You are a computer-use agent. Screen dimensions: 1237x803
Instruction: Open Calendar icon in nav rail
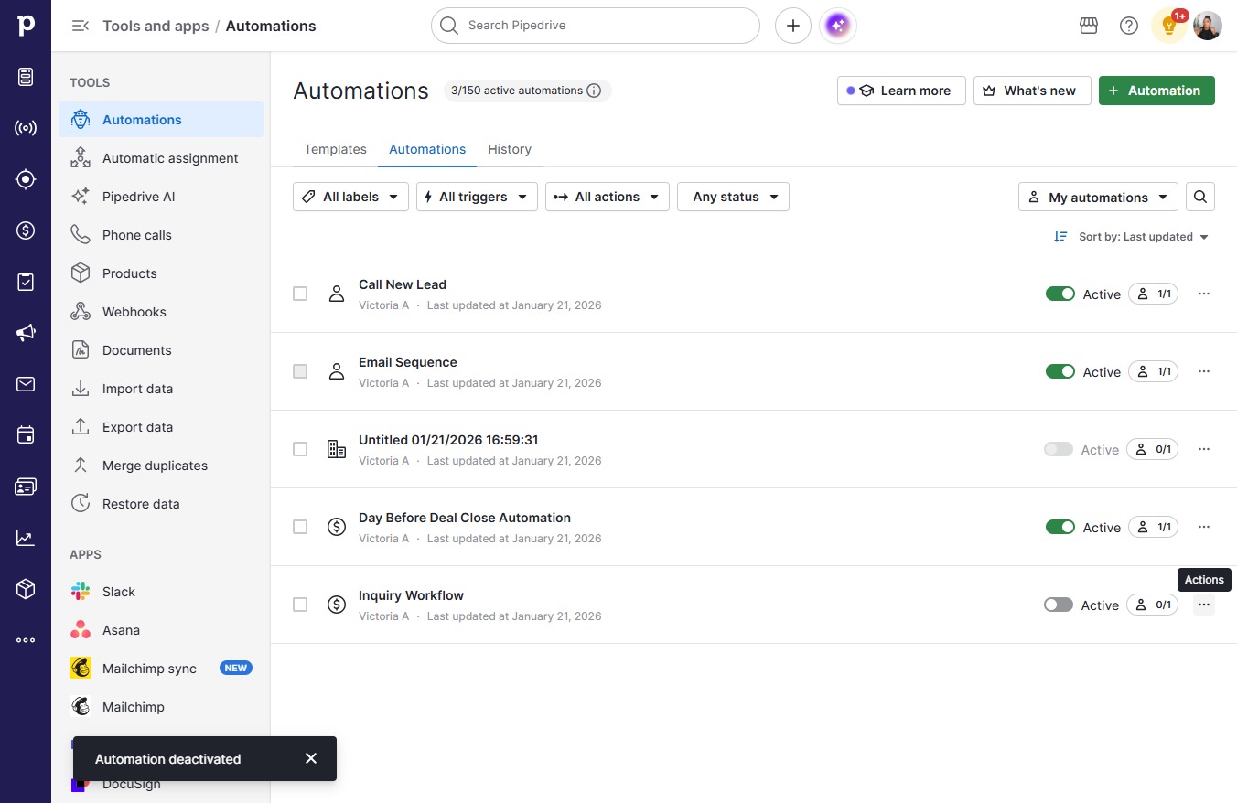click(x=26, y=435)
